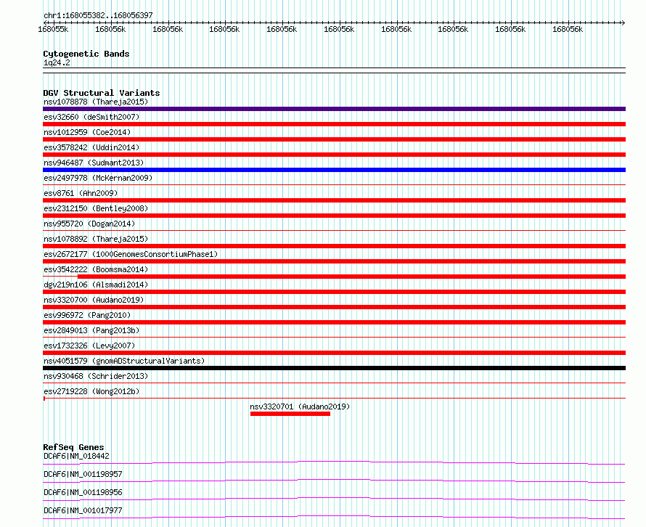Screen dimensions: 646x527
Task: Open variant esv1732326 (Levy2007) label
Action: click(x=89, y=346)
